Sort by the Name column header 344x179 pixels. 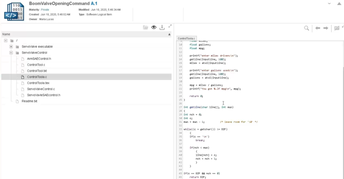coord(6,34)
